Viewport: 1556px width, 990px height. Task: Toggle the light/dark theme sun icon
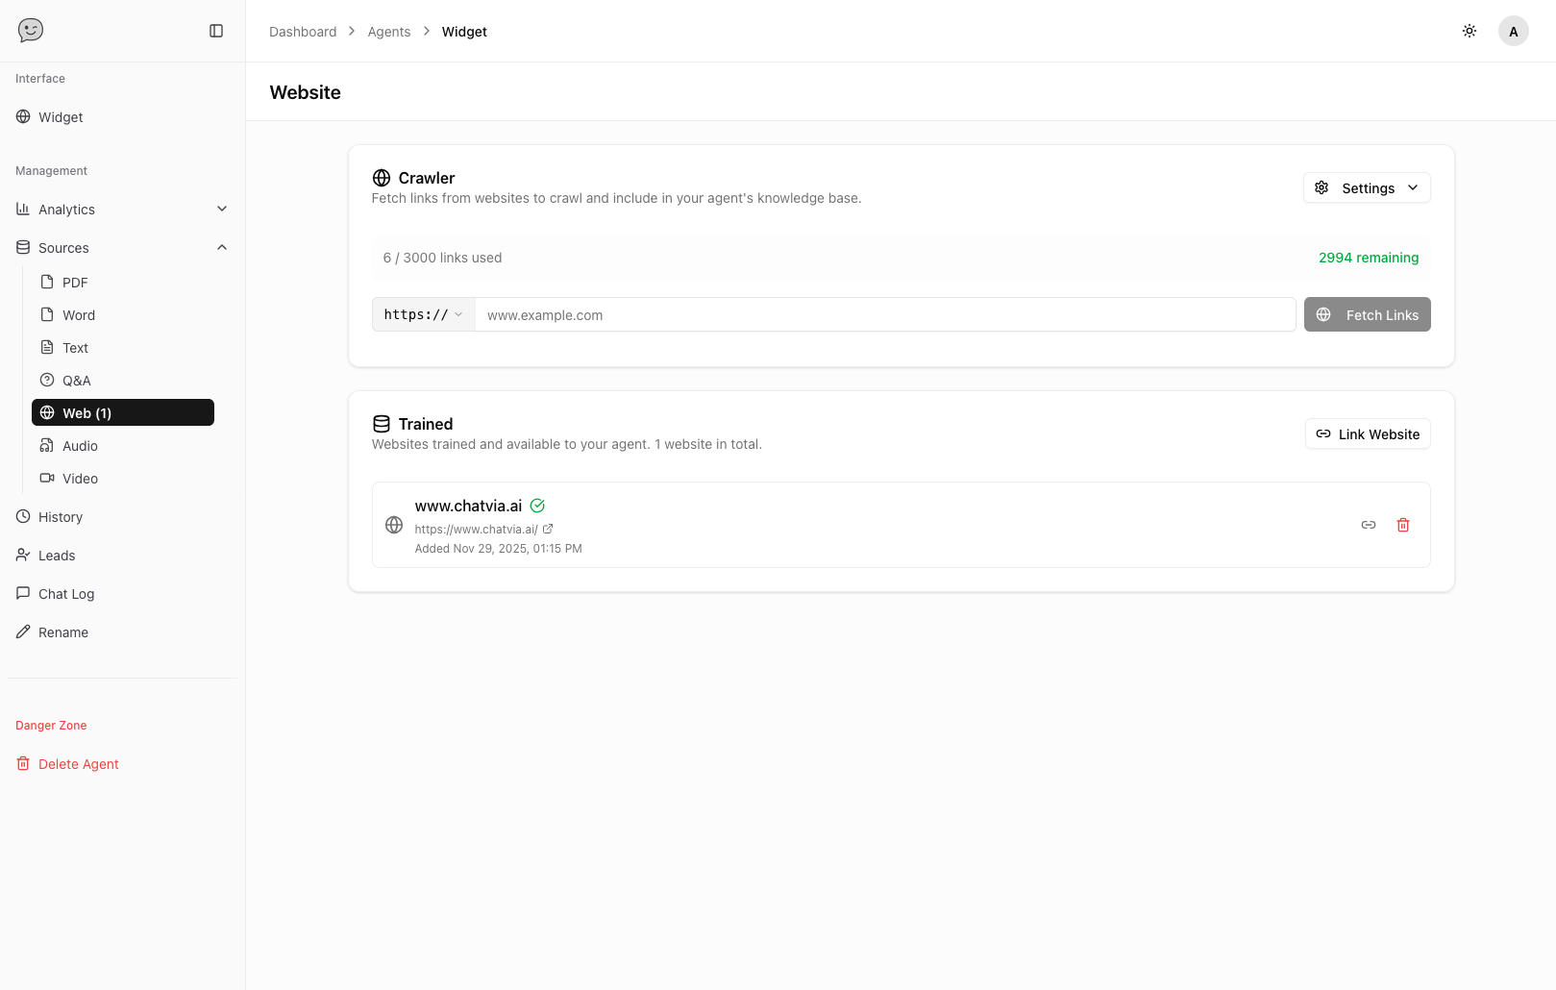pos(1470,31)
